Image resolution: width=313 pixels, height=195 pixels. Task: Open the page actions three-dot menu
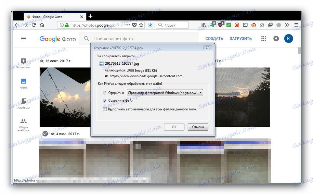(127, 25)
